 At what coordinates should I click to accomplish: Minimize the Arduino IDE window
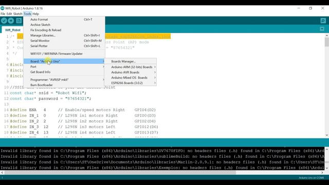pyautogui.click(x=299, y=8)
